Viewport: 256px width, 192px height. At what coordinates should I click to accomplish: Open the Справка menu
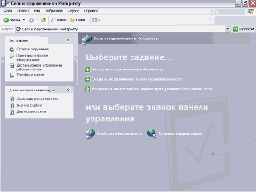tap(91, 11)
